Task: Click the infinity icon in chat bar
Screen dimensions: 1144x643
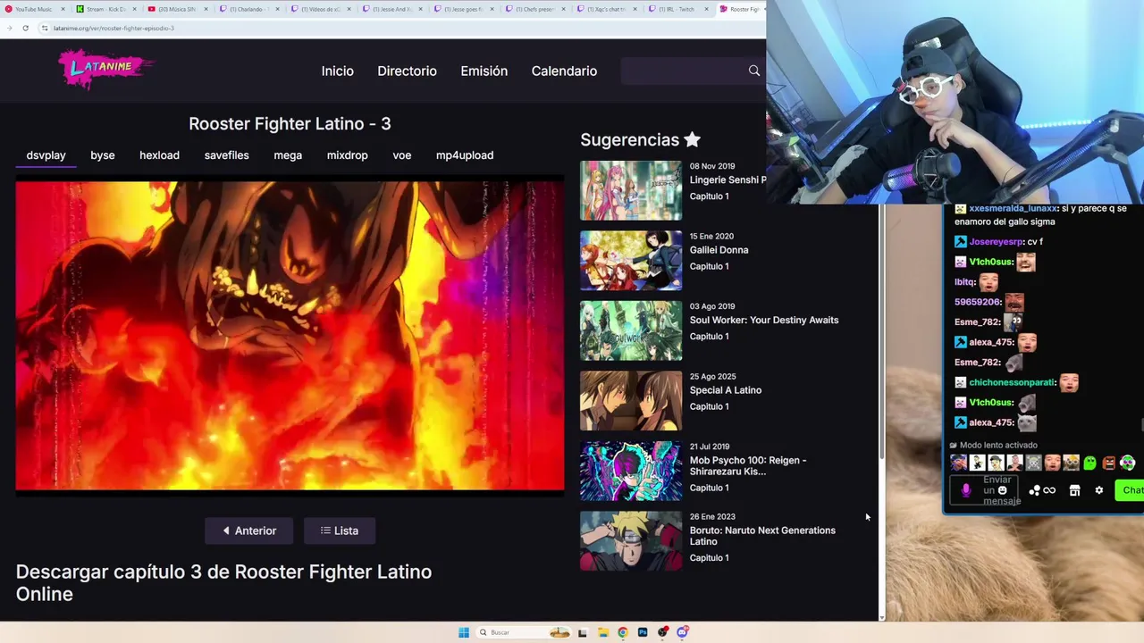Action: [x=1049, y=490]
